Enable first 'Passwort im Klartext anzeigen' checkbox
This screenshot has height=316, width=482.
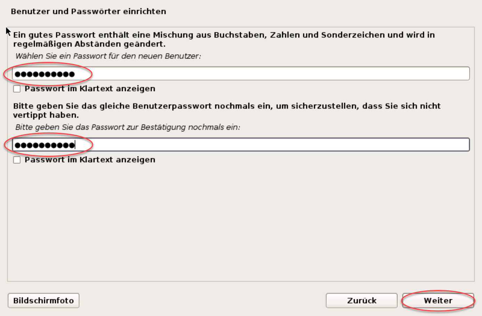click(x=17, y=89)
